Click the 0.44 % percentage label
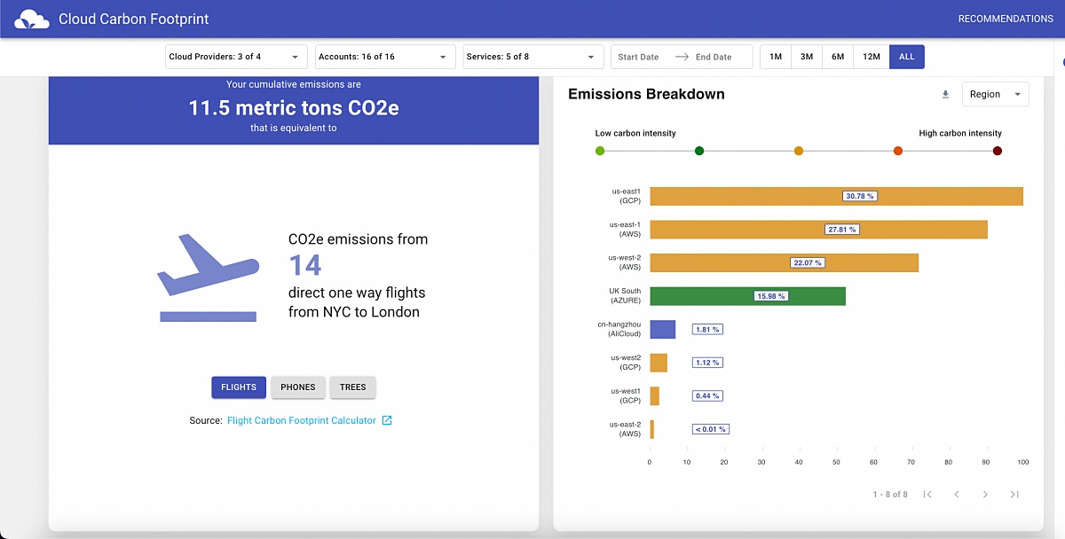 click(707, 396)
